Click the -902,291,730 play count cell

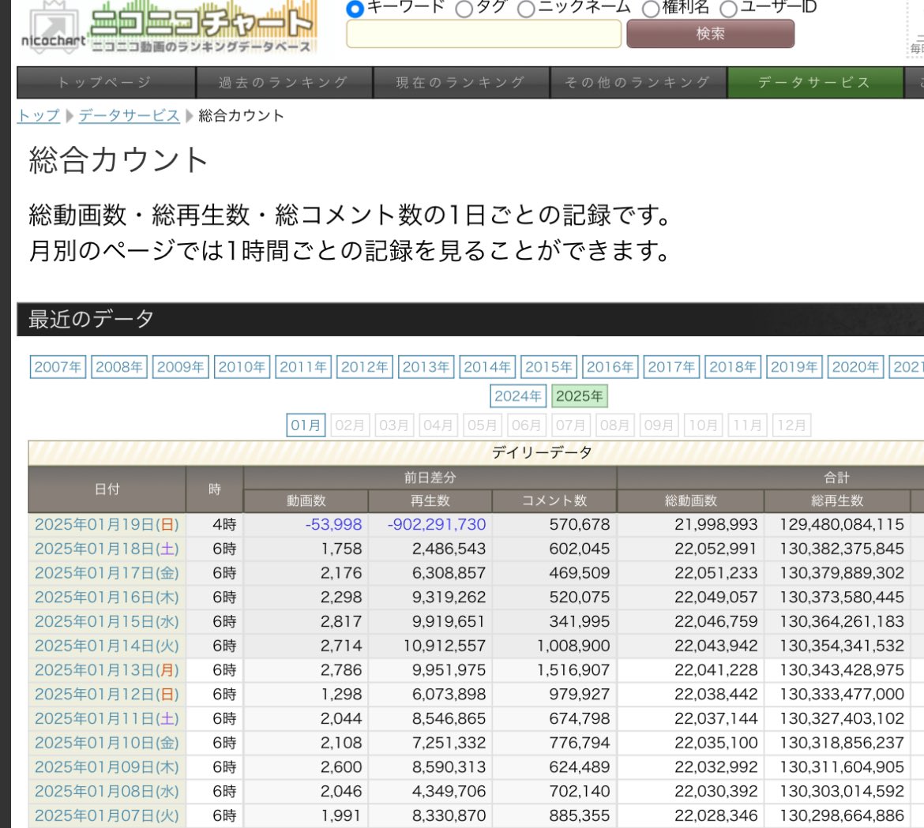(430, 524)
